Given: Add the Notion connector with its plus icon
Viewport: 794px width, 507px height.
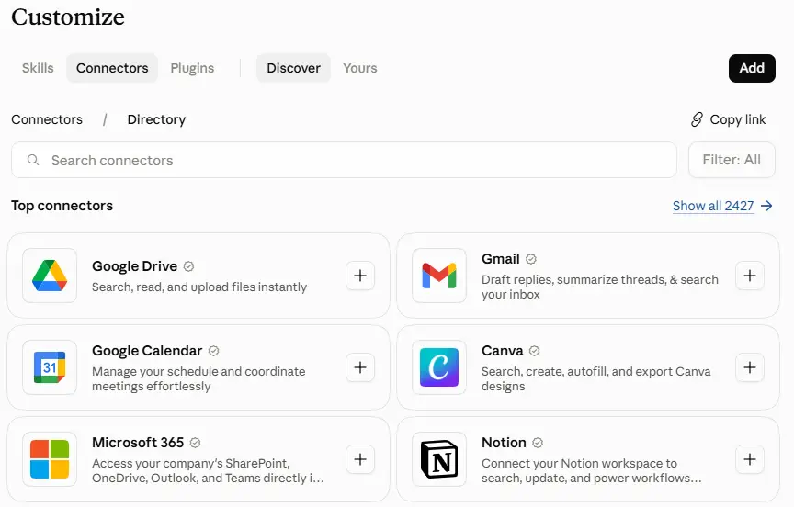Looking at the screenshot, I should click(x=750, y=459).
